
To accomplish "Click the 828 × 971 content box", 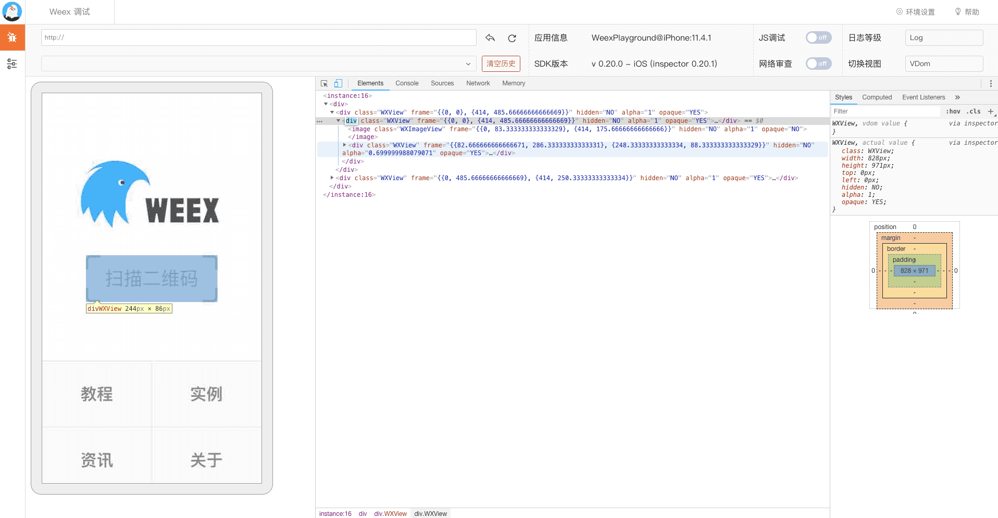I will point(915,271).
